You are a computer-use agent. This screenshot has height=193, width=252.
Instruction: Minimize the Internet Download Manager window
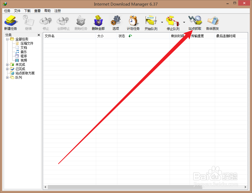(x=228, y=3)
